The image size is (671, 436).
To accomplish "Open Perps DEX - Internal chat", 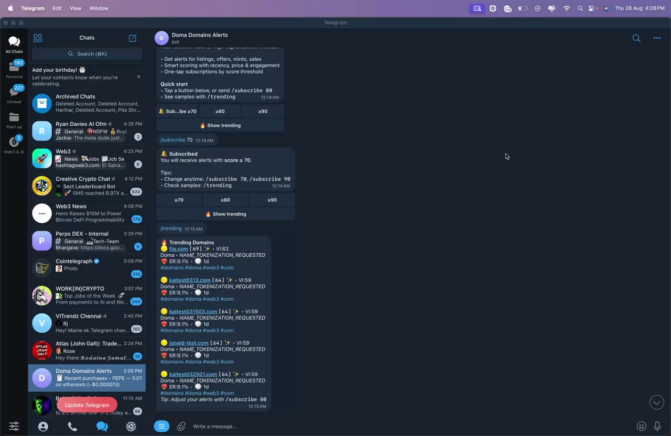I will 87,241.
